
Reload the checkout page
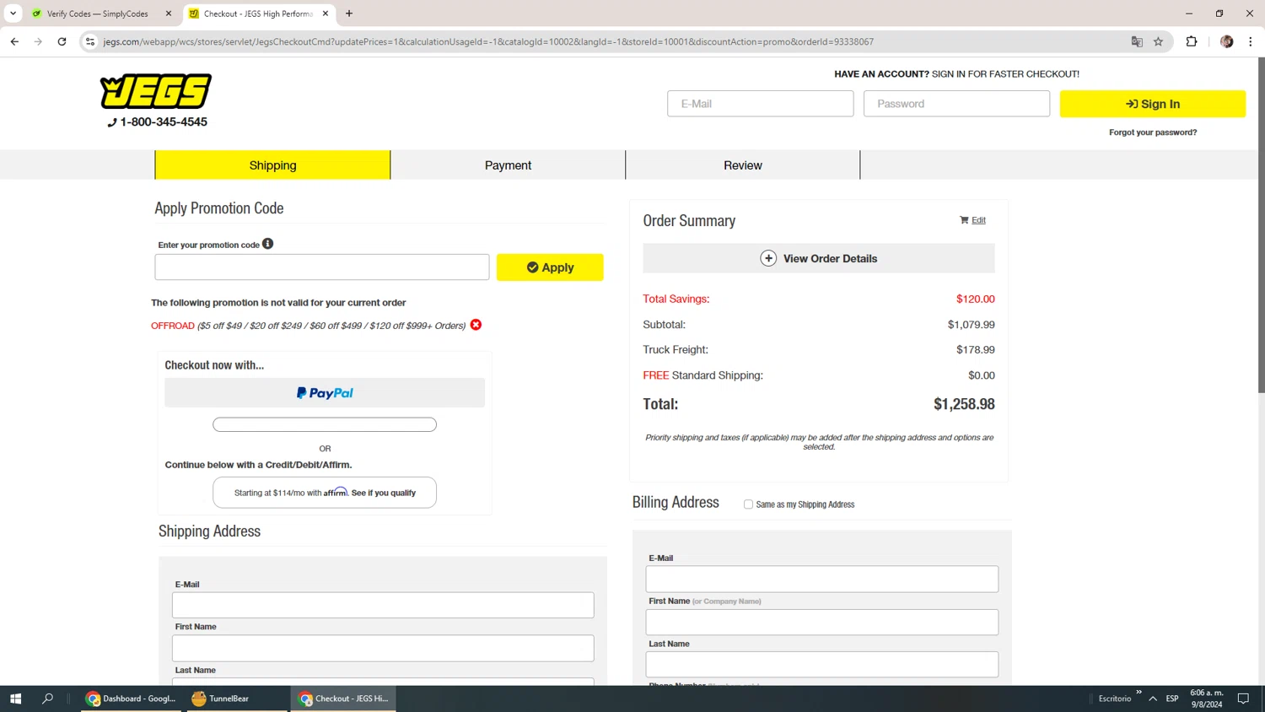[62, 41]
